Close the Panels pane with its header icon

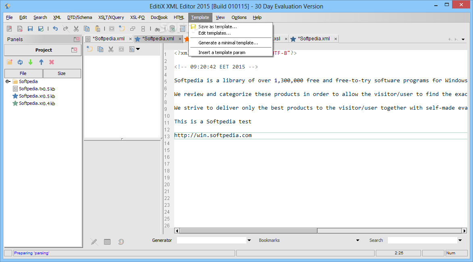pos(77,39)
